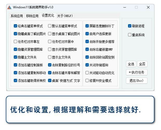Open the 关于(HELP) tab

pyautogui.click(x=65, y=16)
